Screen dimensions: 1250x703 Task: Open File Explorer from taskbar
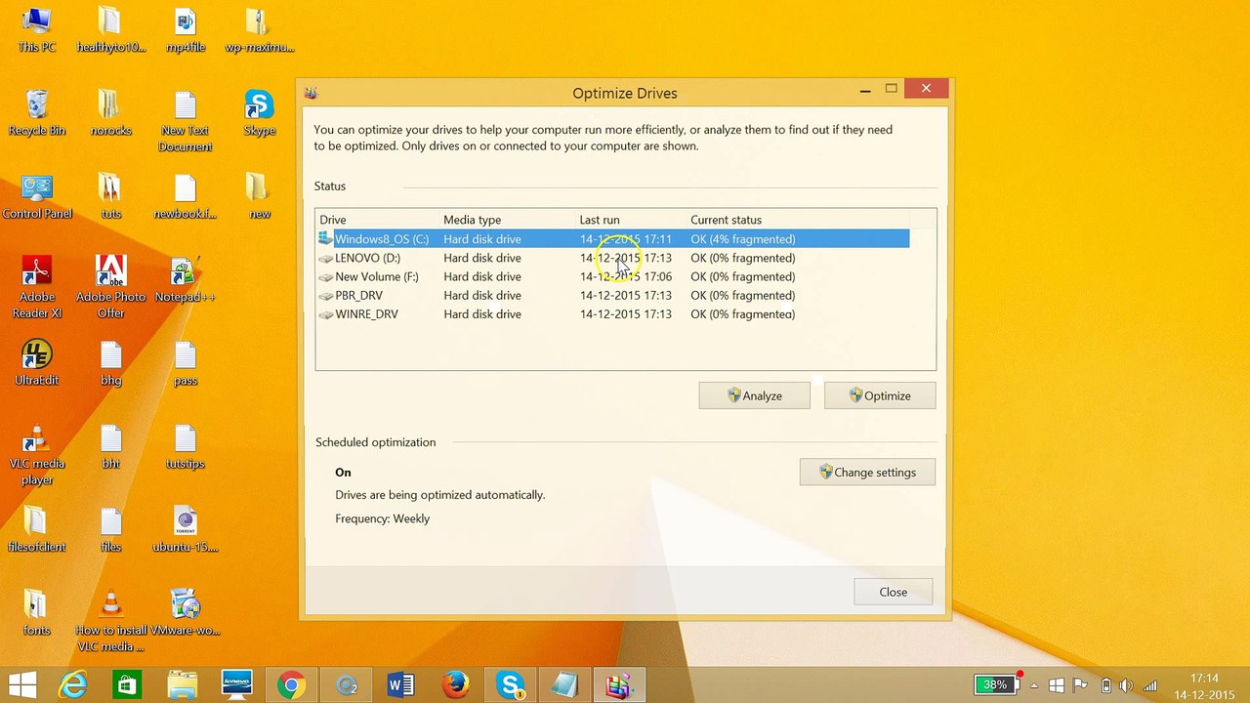click(182, 685)
